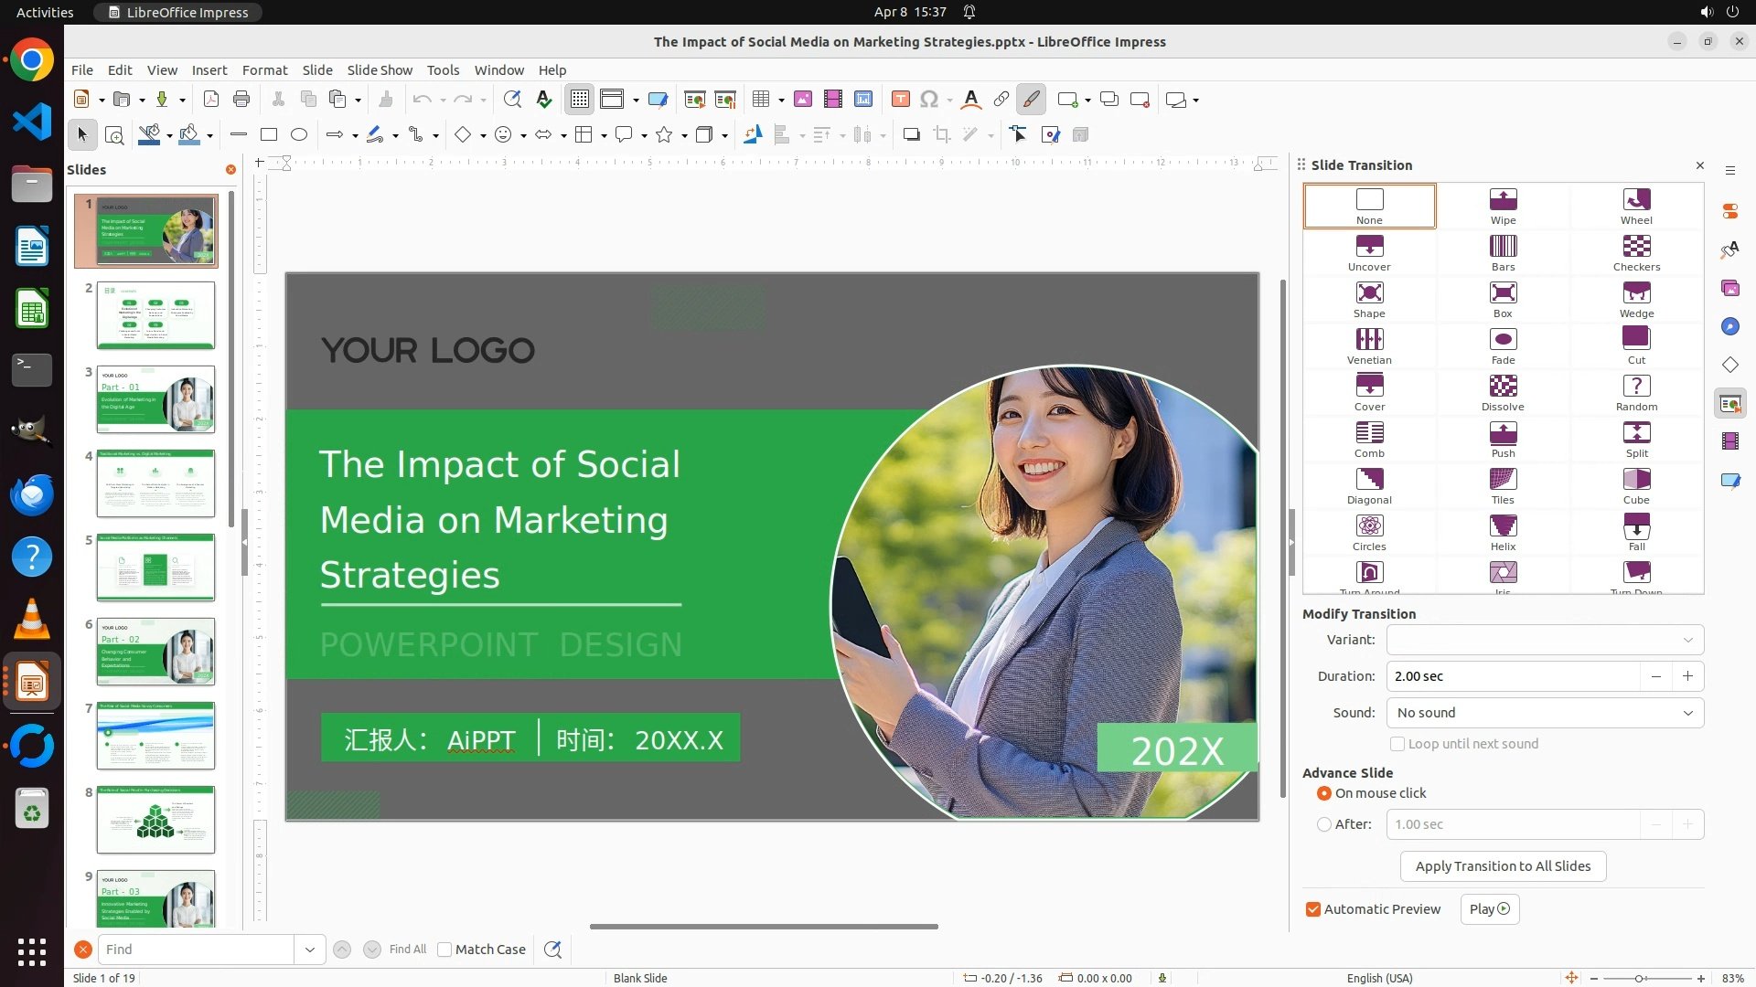Open the Variant dropdown list

pyautogui.click(x=1545, y=640)
